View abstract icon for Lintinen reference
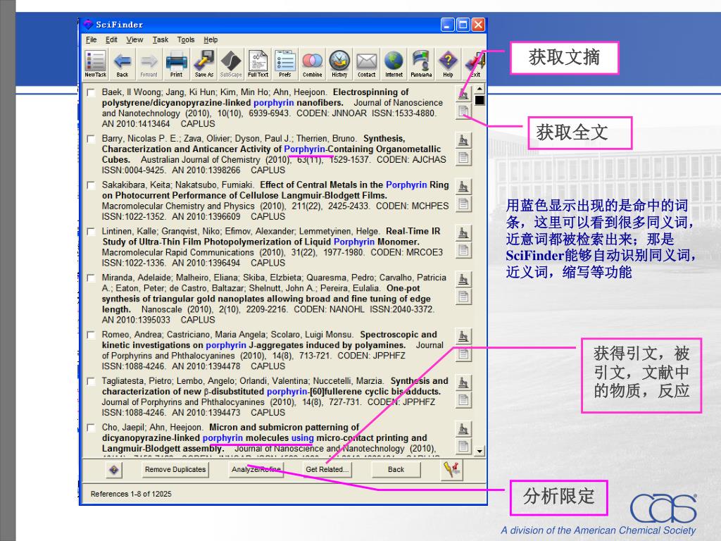The width and height of the screenshot is (721, 541). [463, 233]
